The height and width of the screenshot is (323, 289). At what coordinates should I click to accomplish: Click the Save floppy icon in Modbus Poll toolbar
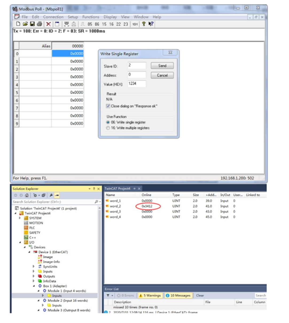click(32, 24)
